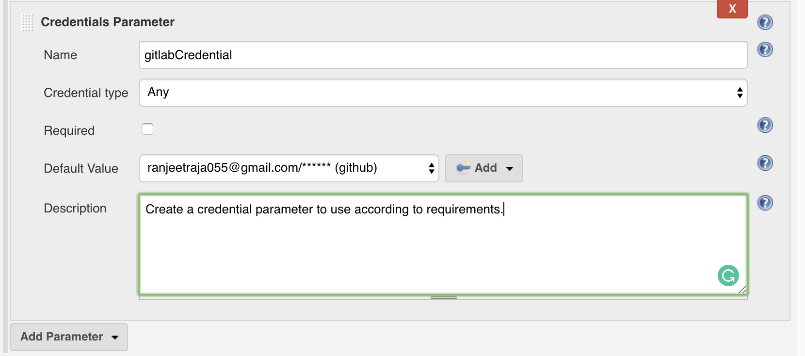805x356 pixels.
Task: Open help icon beside Name field
Action: 765,49
